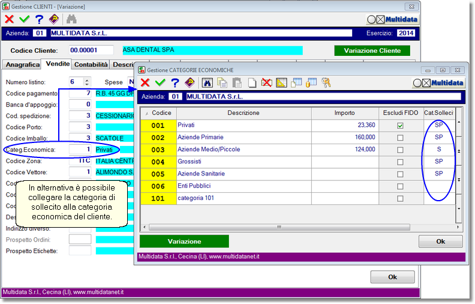475x304 pixels.
Task: Click the blue question mark in CATEGORIE ECONOMICHE toolbar
Action: 175,82
